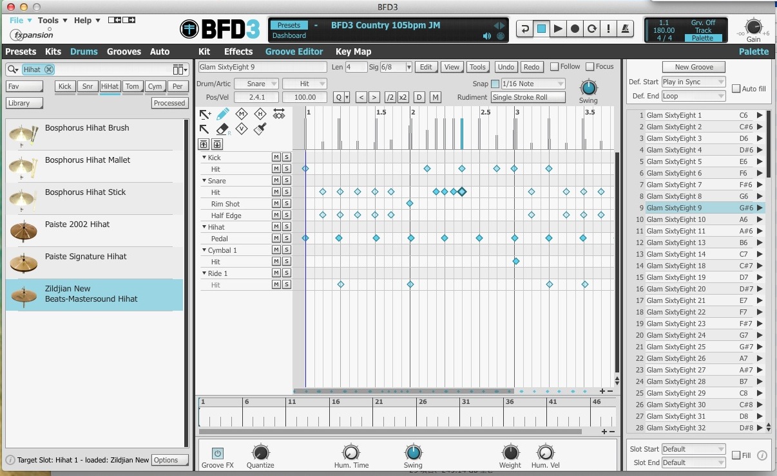Viewport: 777px width, 476px height.
Task: Collapse the Kick lane group
Action: tap(204, 157)
